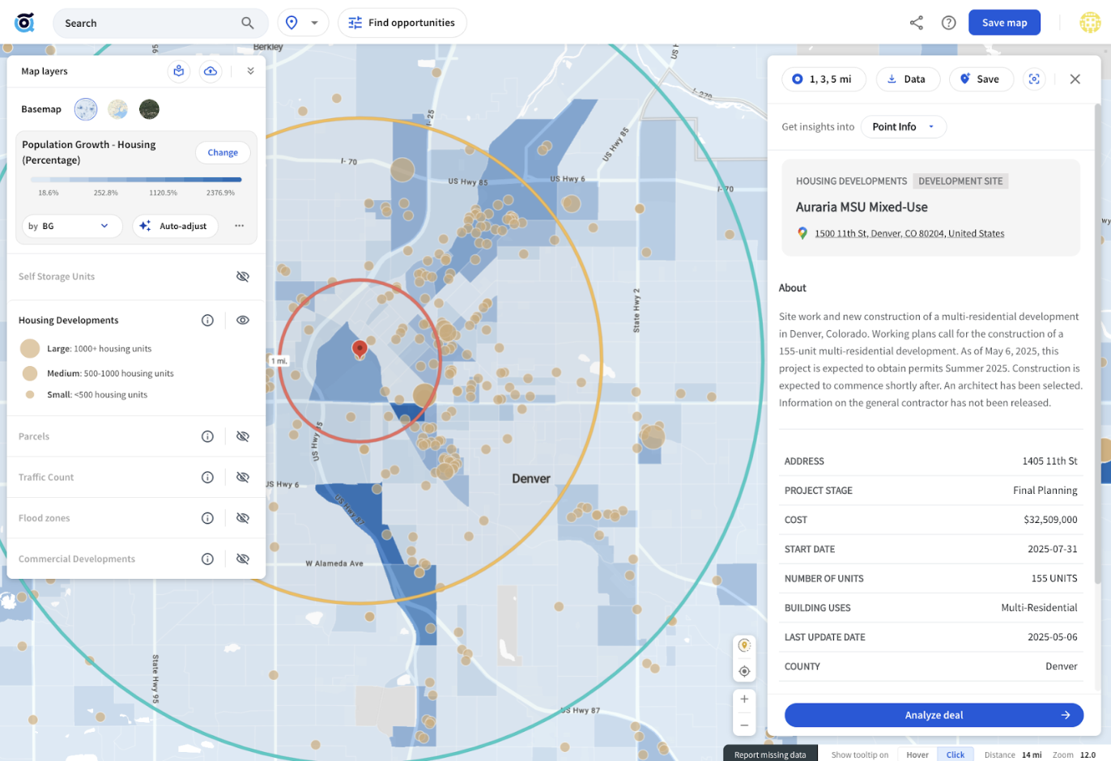Open the three-dots menu beside Auto-adjust
Viewport: 1111px width, 761px height.
pos(239,226)
